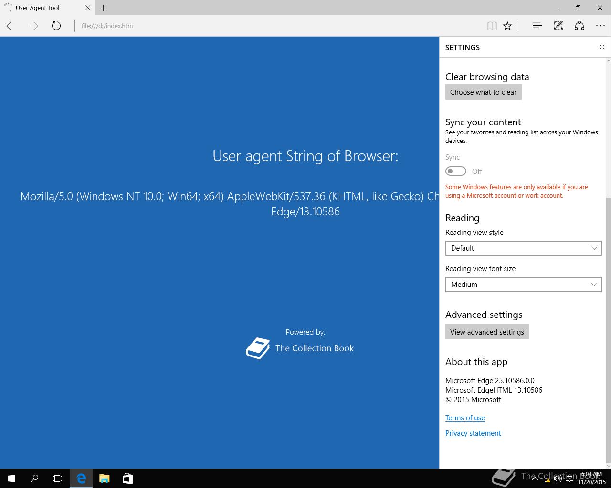Open the Windows Start menu
Viewport: 611px width, 488px height.
pyautogui.click(x=11, y=478)
